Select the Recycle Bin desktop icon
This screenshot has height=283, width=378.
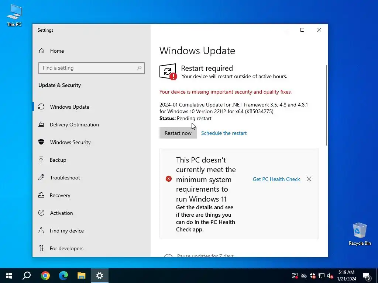coord(360,234)
